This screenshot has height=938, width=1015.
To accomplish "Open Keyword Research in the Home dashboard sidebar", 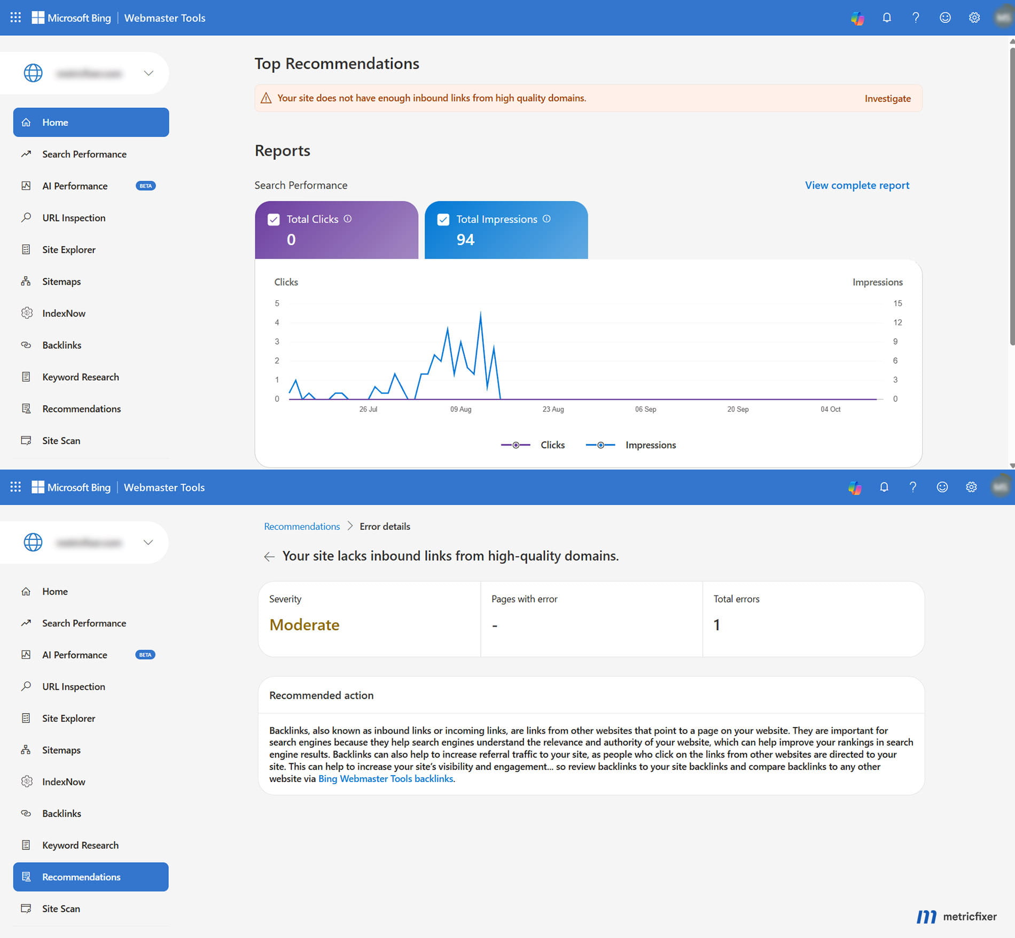I will pyautogui.click(x=91, y=377).
